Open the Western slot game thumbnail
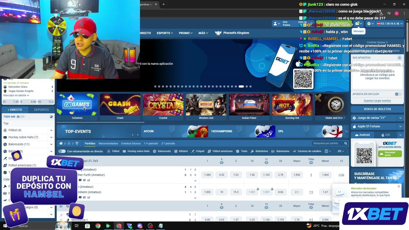This screenshot has height=230, width=409. (x=206, y=107)
